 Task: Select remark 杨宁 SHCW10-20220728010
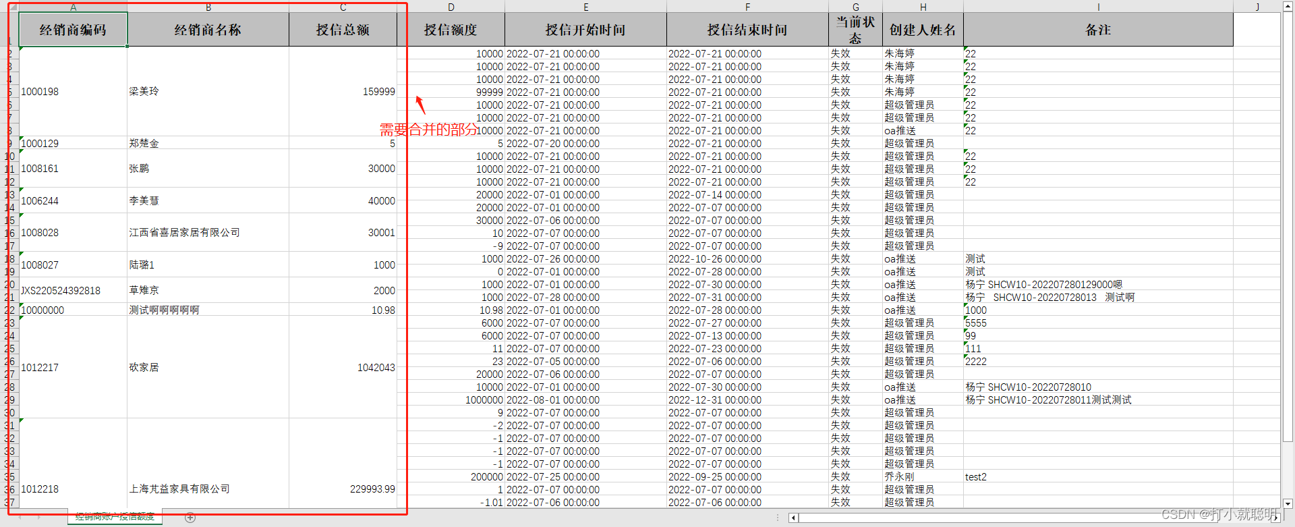click(1098, 387)
